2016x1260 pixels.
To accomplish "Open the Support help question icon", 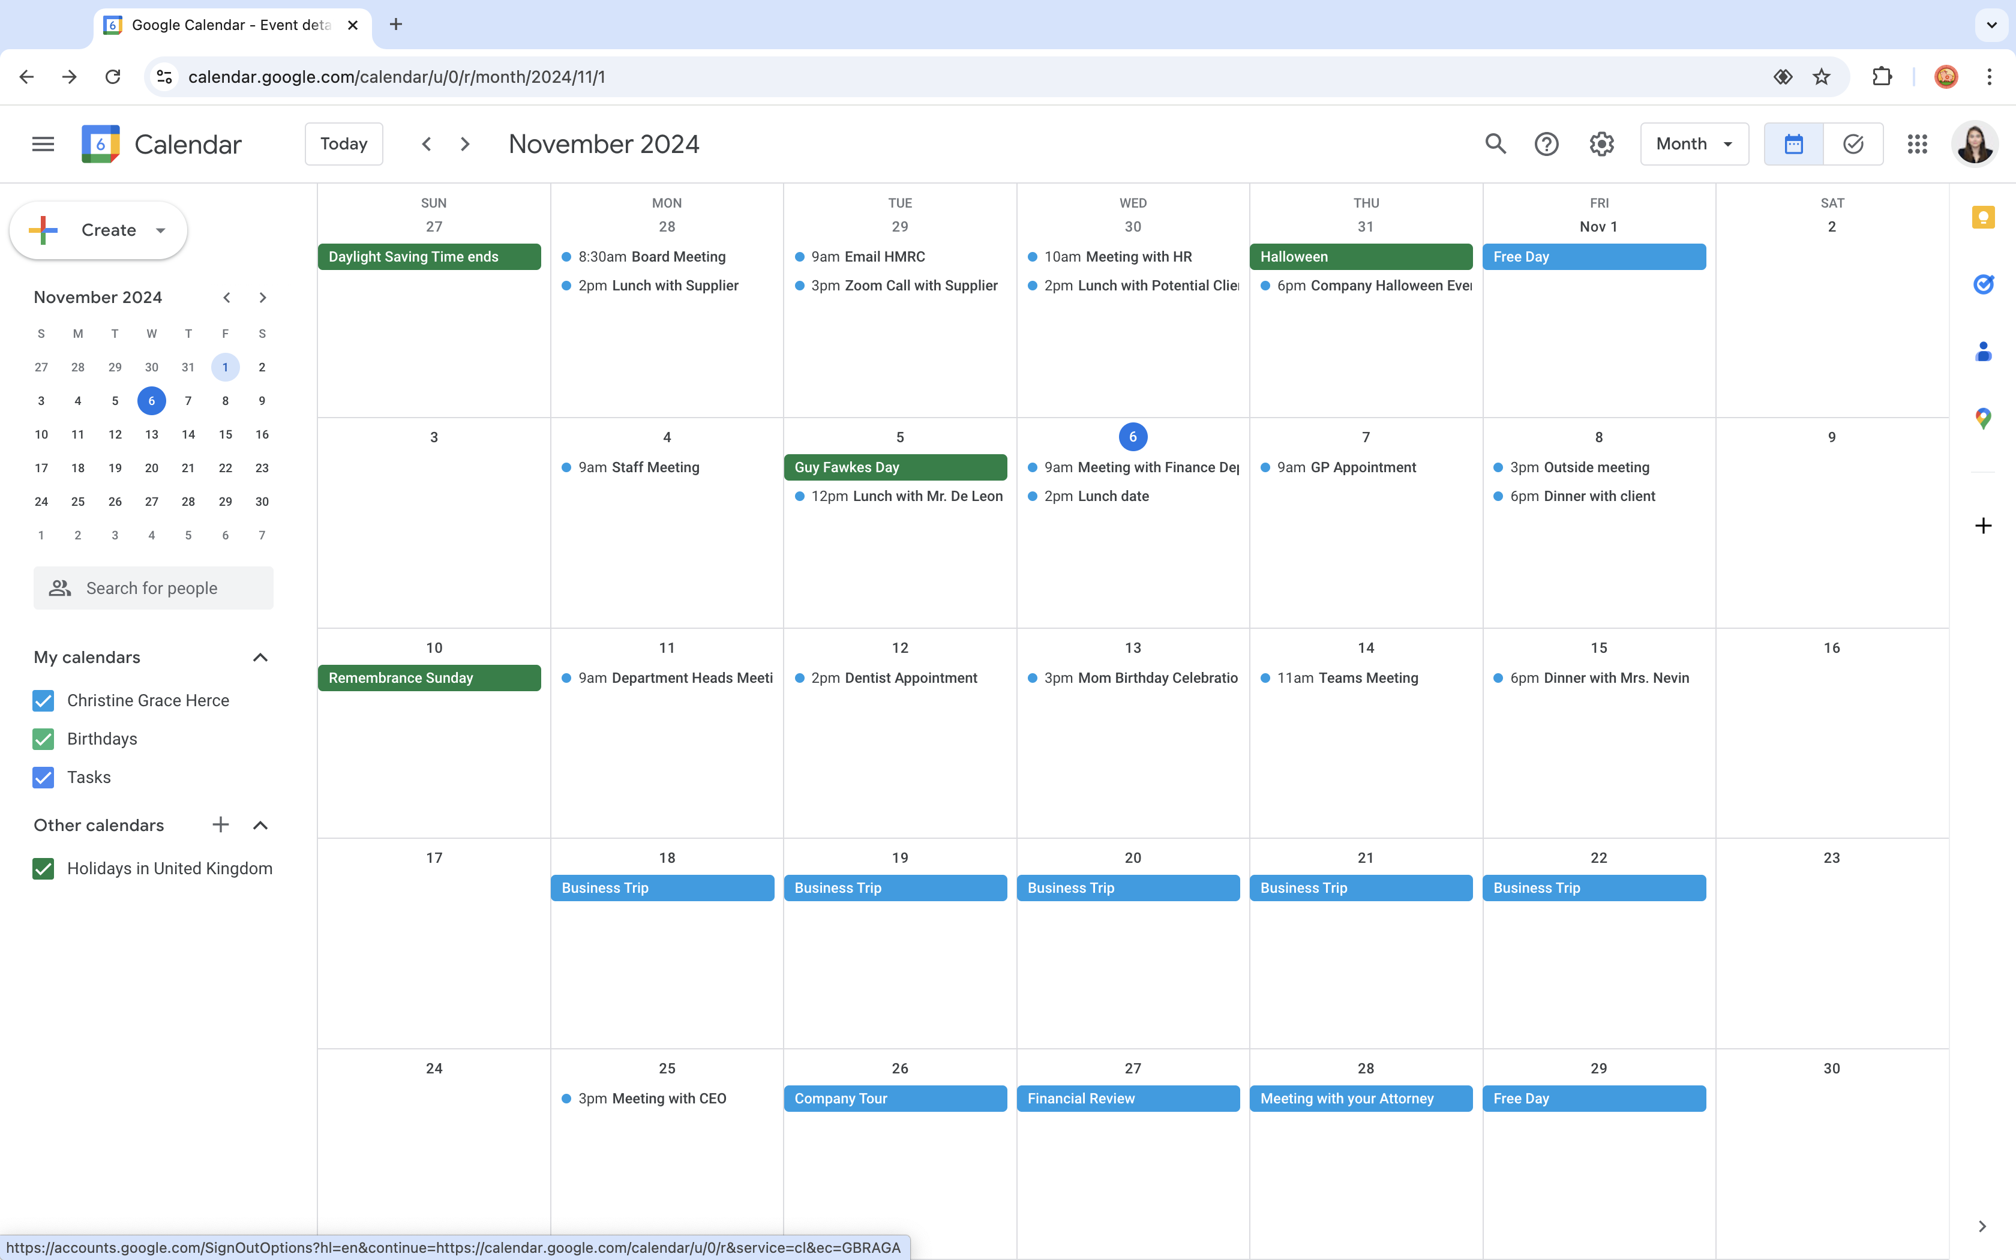I will pos(1546,144).
